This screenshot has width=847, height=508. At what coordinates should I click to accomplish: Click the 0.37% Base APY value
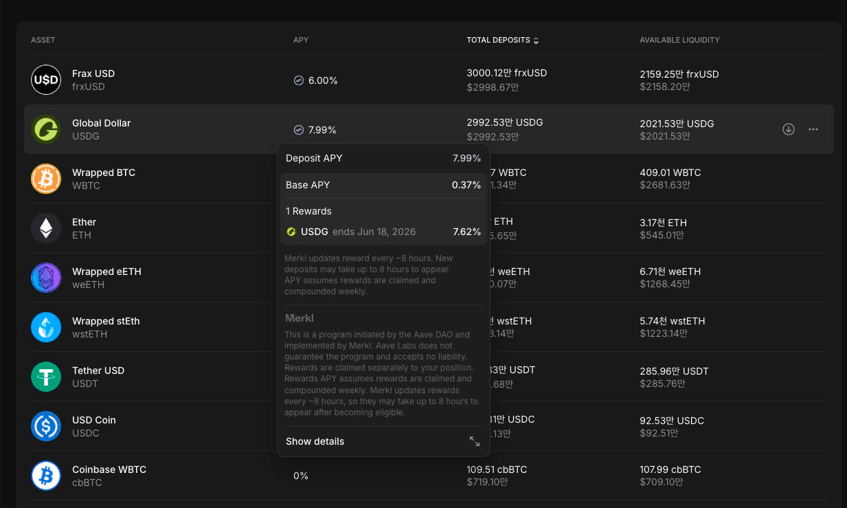466,185
